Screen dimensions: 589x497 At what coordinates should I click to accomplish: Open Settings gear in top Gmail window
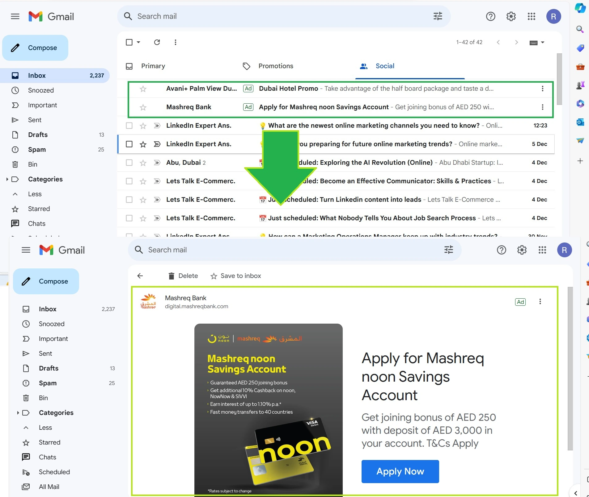tap(511, 16)
